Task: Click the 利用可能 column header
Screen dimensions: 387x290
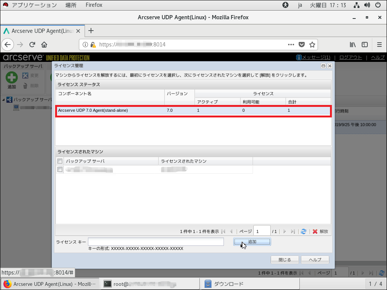Action: 263,102
